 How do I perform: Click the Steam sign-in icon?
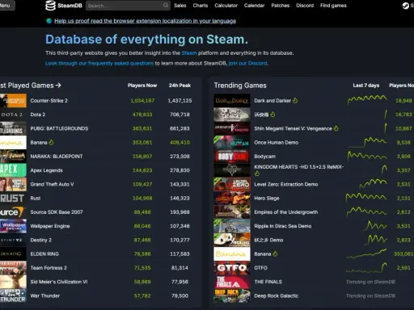click(x=405, y=6)
